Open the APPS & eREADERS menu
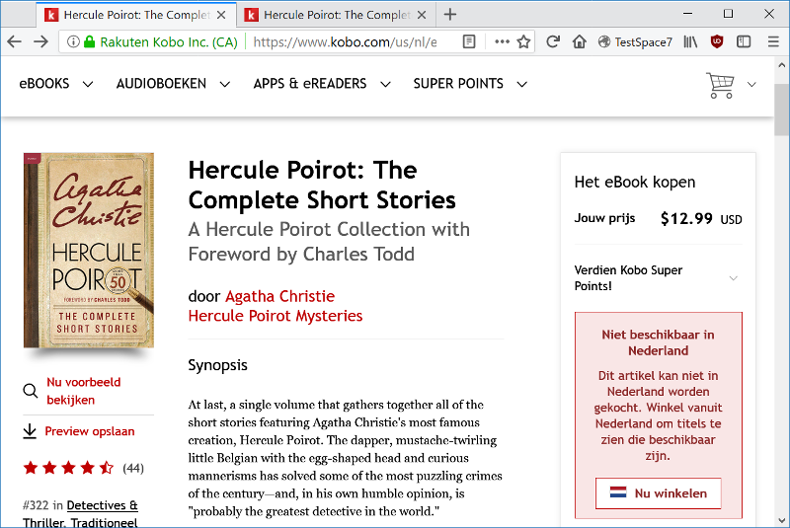Screen dimensions: 790x528 (322, 84)
